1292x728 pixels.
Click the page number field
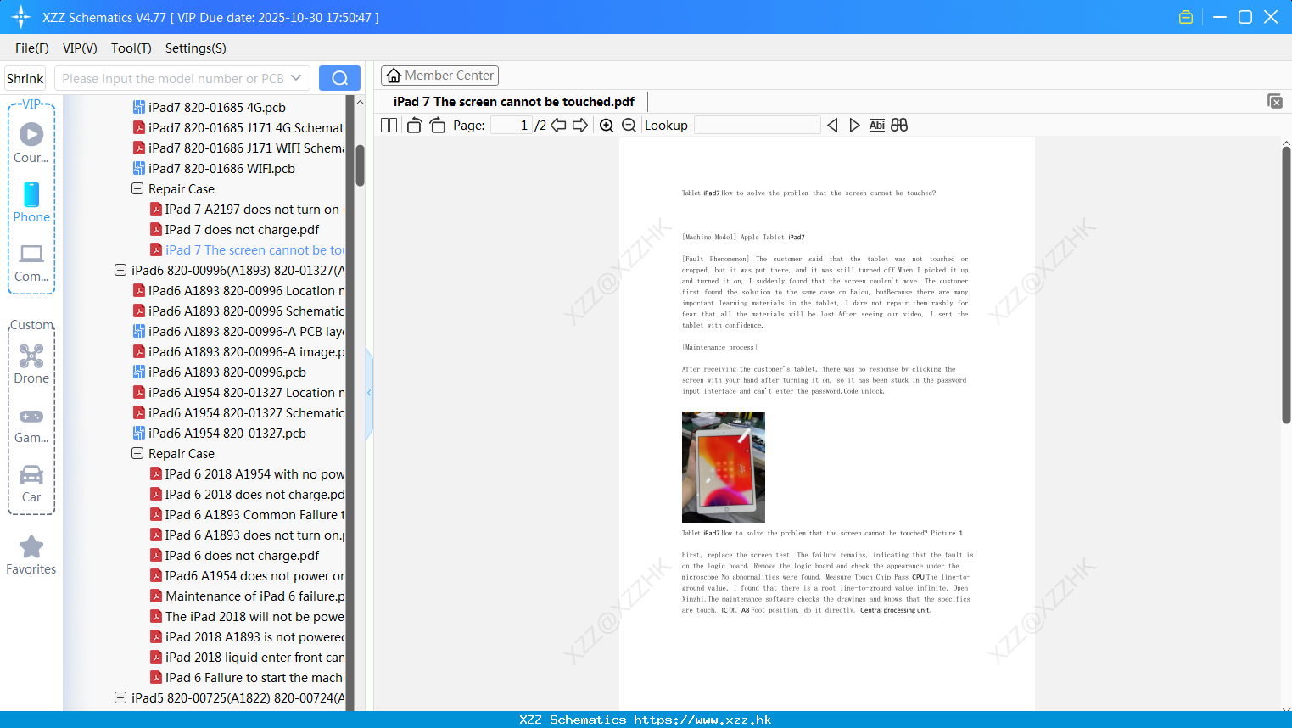[511, 125]
